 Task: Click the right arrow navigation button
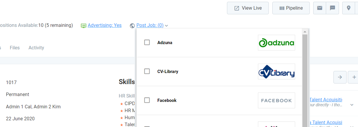tap(340, 77)
